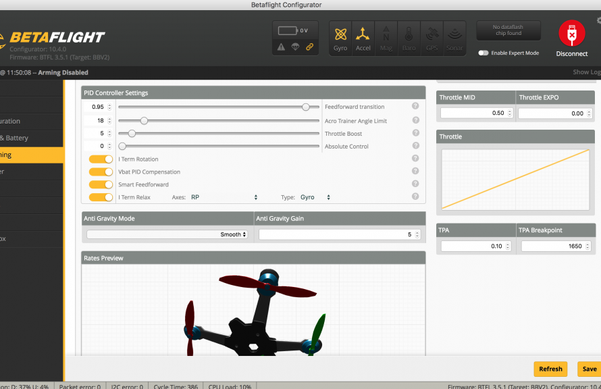Click the failsafe parachute status icon

(x=295, y=47)
